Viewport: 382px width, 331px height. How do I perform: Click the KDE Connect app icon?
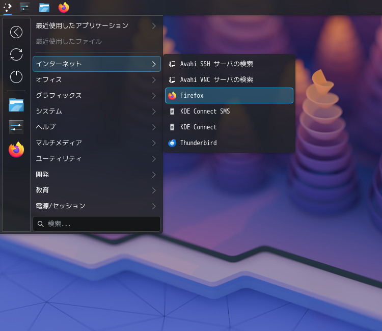(172, 127)
